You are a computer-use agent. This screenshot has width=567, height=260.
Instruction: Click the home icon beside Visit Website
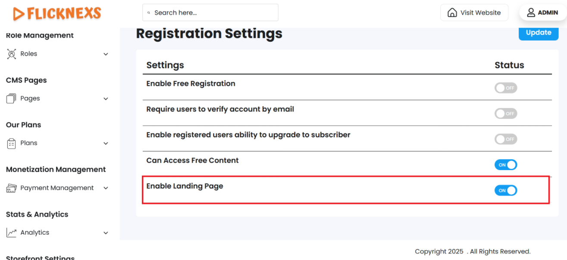[452, 12]
